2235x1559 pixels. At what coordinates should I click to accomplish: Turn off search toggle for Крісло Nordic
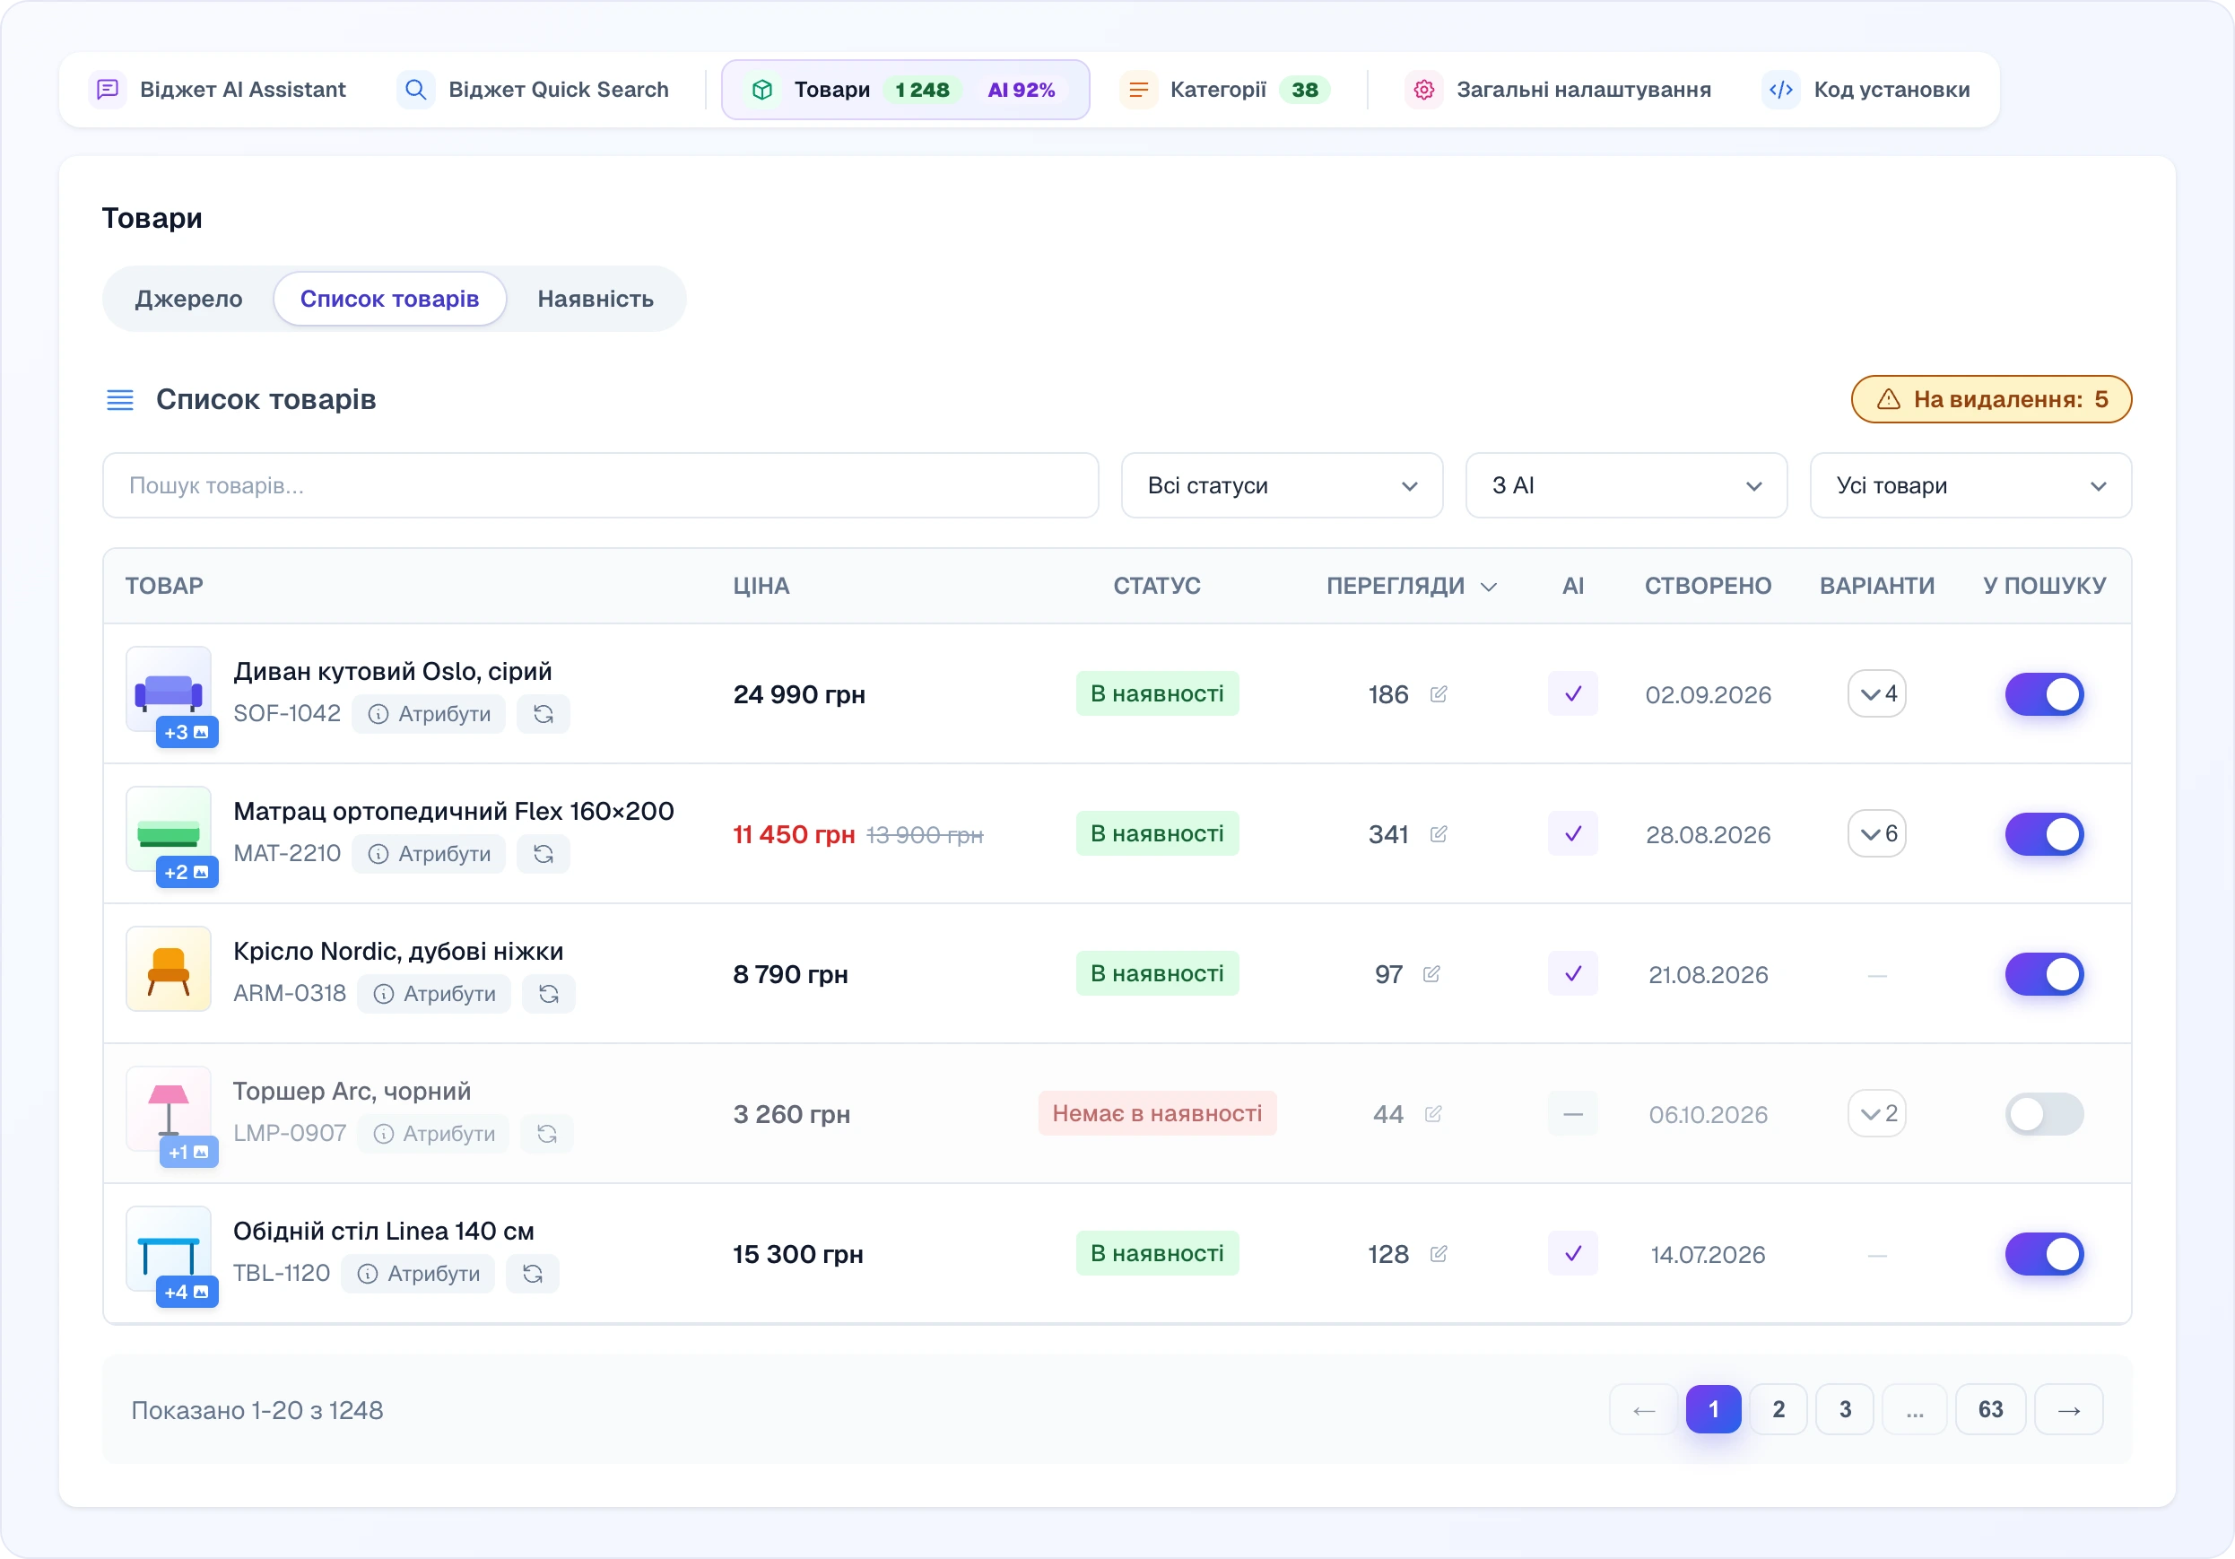(x=2044, y=974)
